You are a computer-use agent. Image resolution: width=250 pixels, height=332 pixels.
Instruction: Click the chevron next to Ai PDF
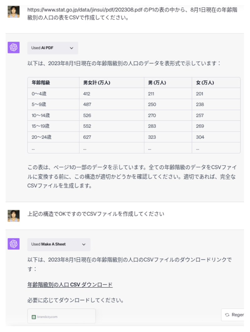point(71,48)
